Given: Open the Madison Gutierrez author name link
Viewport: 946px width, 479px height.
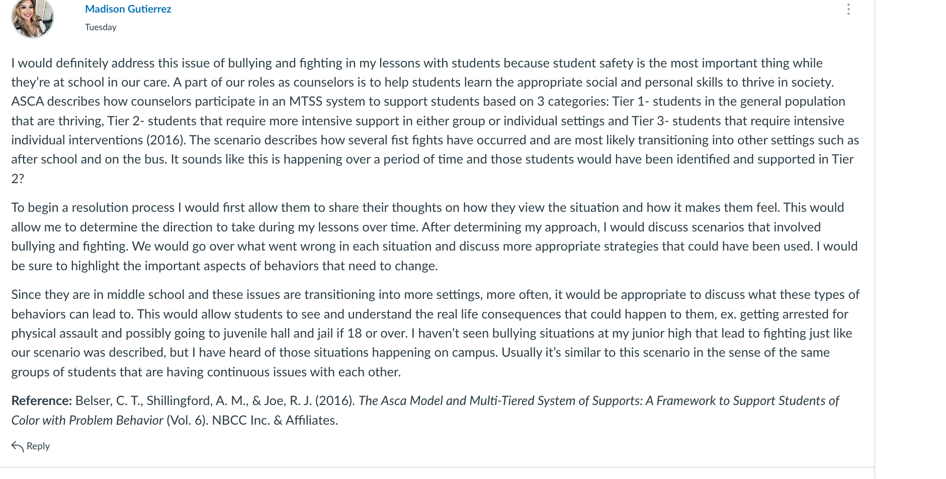Looking at the screenshot, I should (128, 9).
